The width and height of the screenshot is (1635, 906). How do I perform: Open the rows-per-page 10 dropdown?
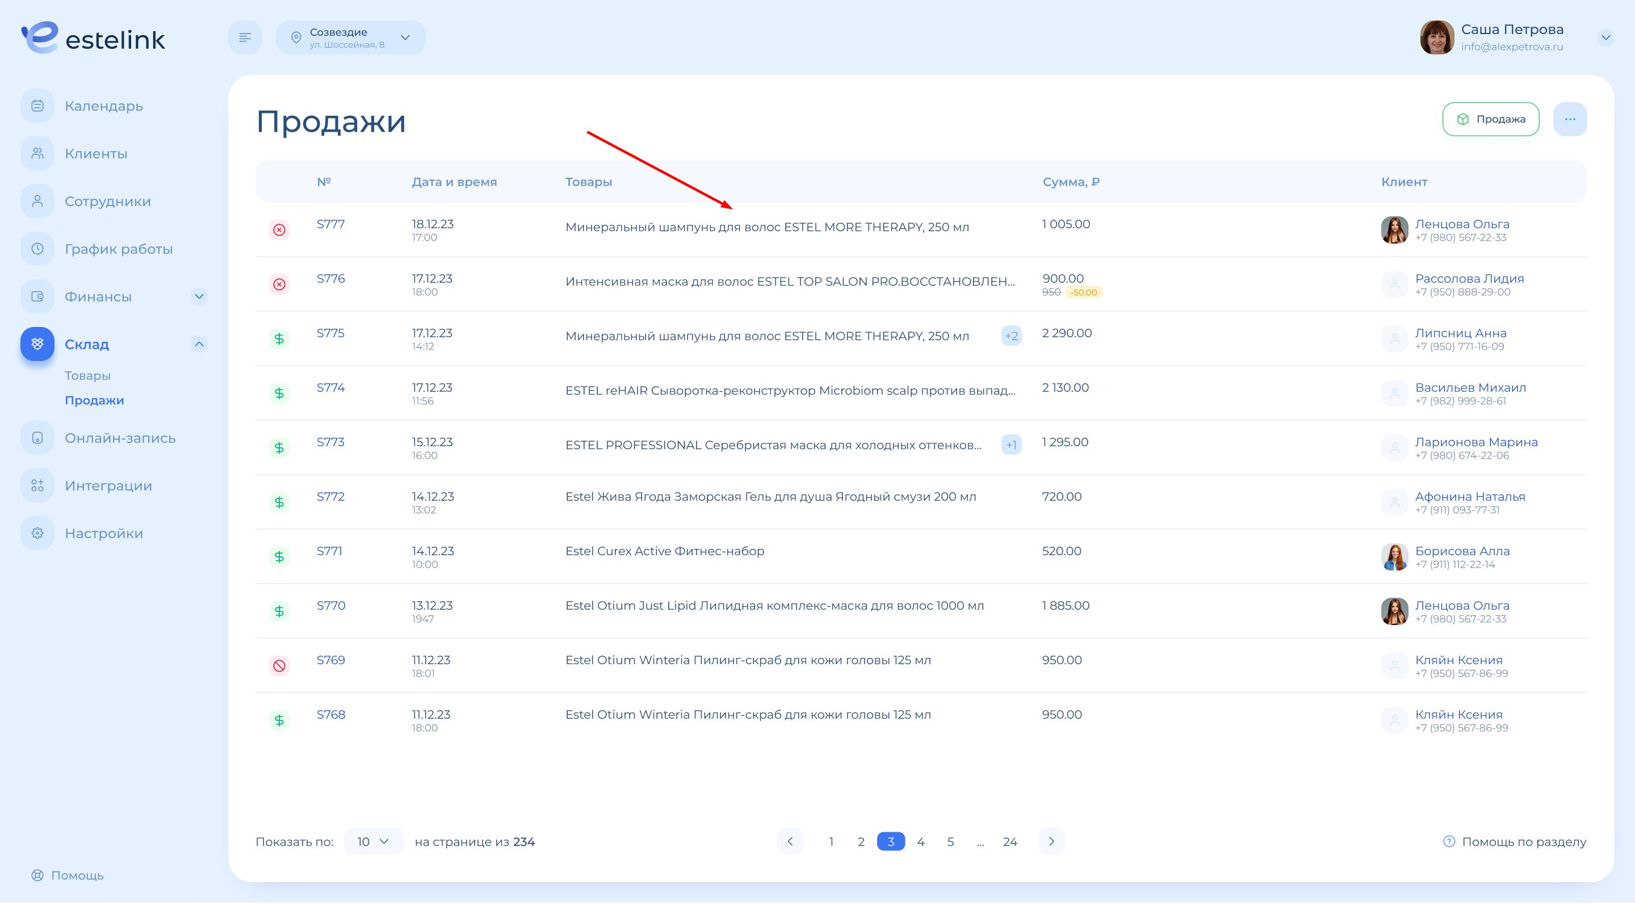[x=374, y=842]
